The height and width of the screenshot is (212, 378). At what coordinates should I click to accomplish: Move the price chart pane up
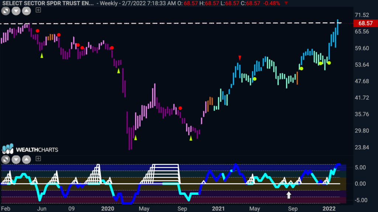pos(27,11)
